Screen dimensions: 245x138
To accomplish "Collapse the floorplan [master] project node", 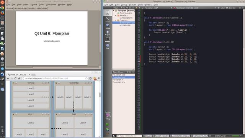I will coord(114,10).
